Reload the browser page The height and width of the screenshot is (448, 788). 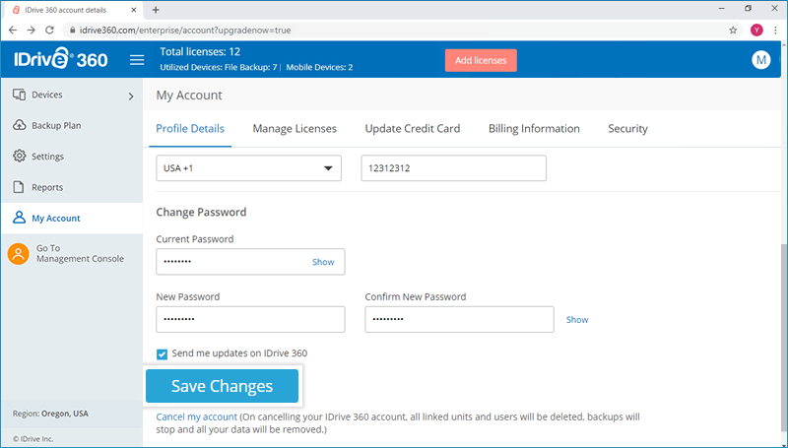click(49, 31)
